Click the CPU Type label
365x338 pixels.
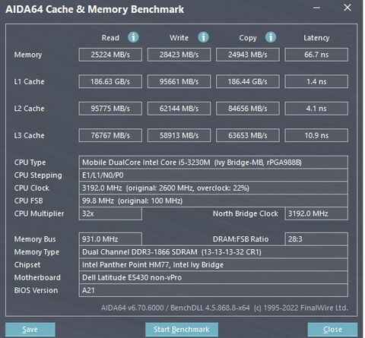30,163
